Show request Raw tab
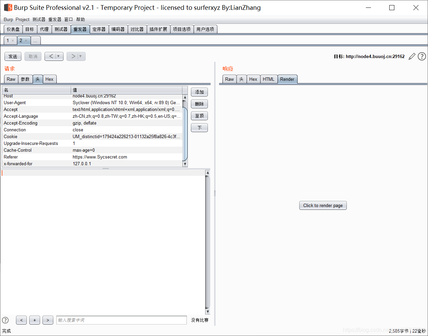This screenshot has width=428, height=336. tap(11, 79)
